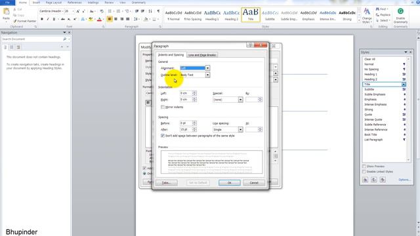Click the paragraph Shading color button
This screenshot has width=420, height=236.
pyautogui.click(x=146, y=19)
